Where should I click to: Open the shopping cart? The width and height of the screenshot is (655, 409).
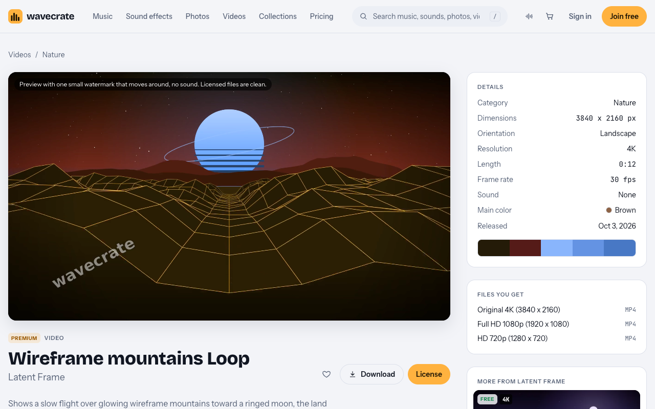pos(550,16)
